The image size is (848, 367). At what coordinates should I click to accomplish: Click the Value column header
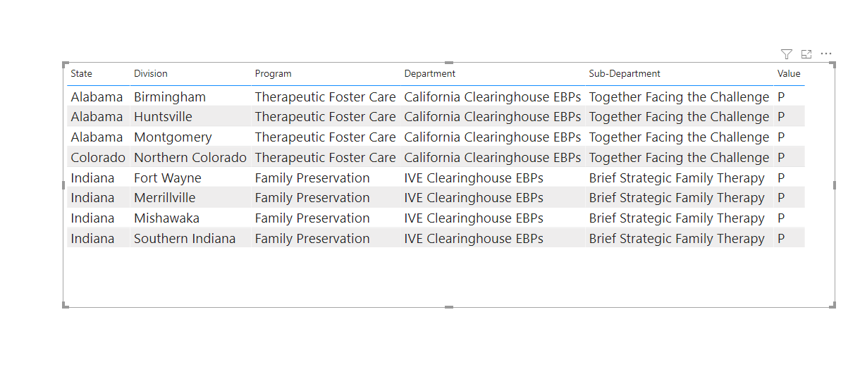(x=789, y=73)
